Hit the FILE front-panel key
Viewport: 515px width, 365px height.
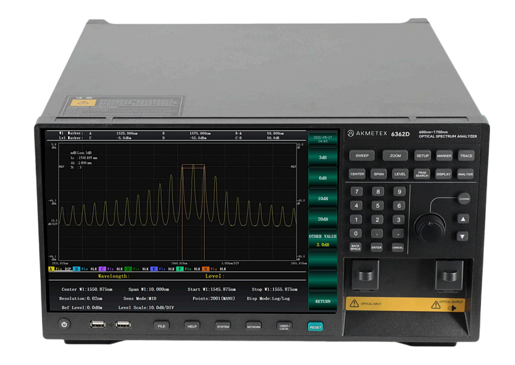pos(161,326)
